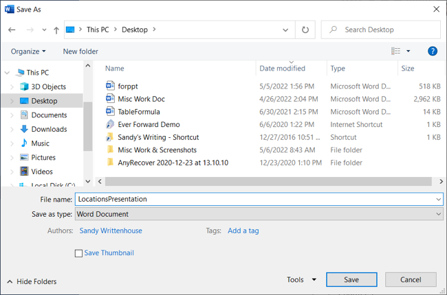Image resolution: width=447 pixels, height=295 pixels.
Task: Open the Organize menu
Action: point(28,51)
